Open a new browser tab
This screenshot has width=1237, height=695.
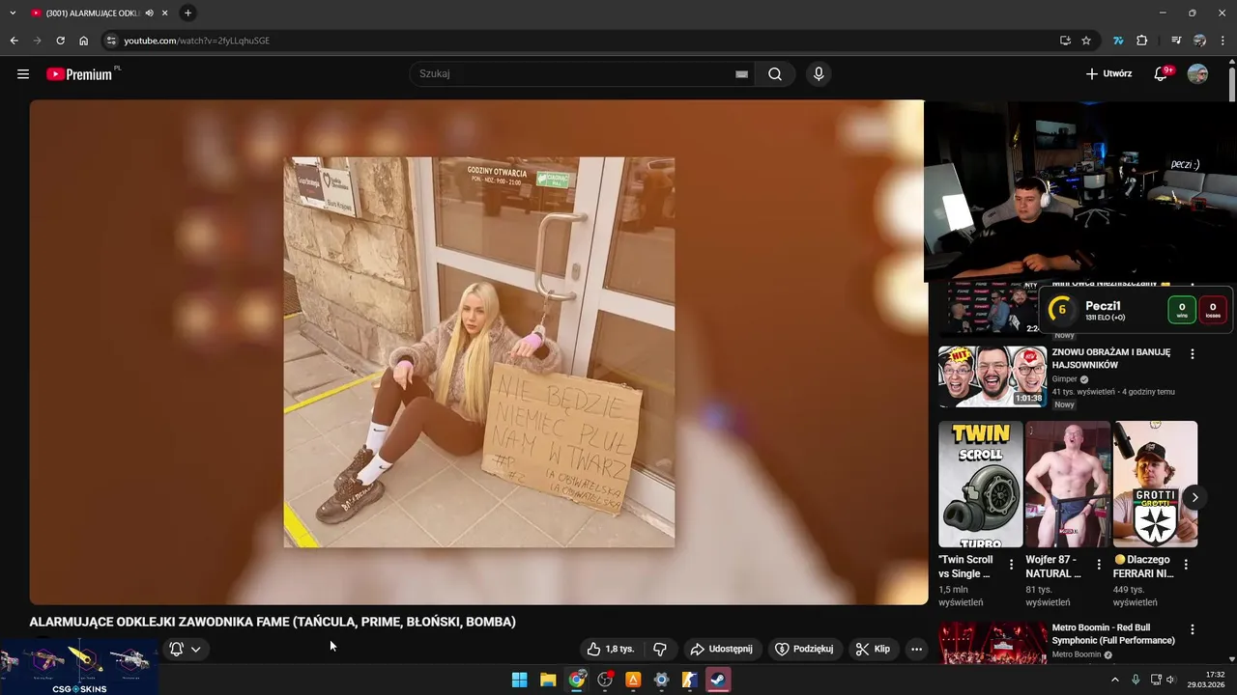tap(187, 13)
